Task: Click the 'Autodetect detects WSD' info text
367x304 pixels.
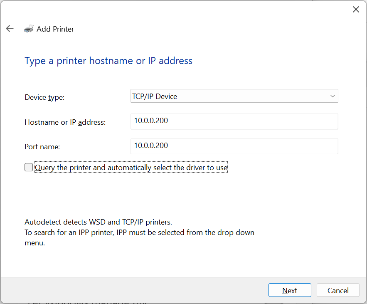Action: click(99, 222)
